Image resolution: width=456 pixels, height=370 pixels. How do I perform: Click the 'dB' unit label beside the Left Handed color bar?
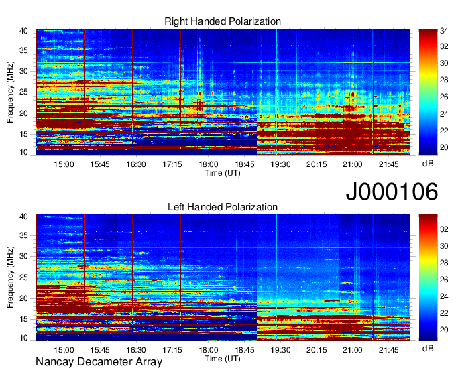(428, 348)
